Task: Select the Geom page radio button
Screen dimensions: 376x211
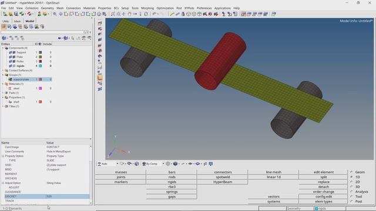Action: pos(351,172)
